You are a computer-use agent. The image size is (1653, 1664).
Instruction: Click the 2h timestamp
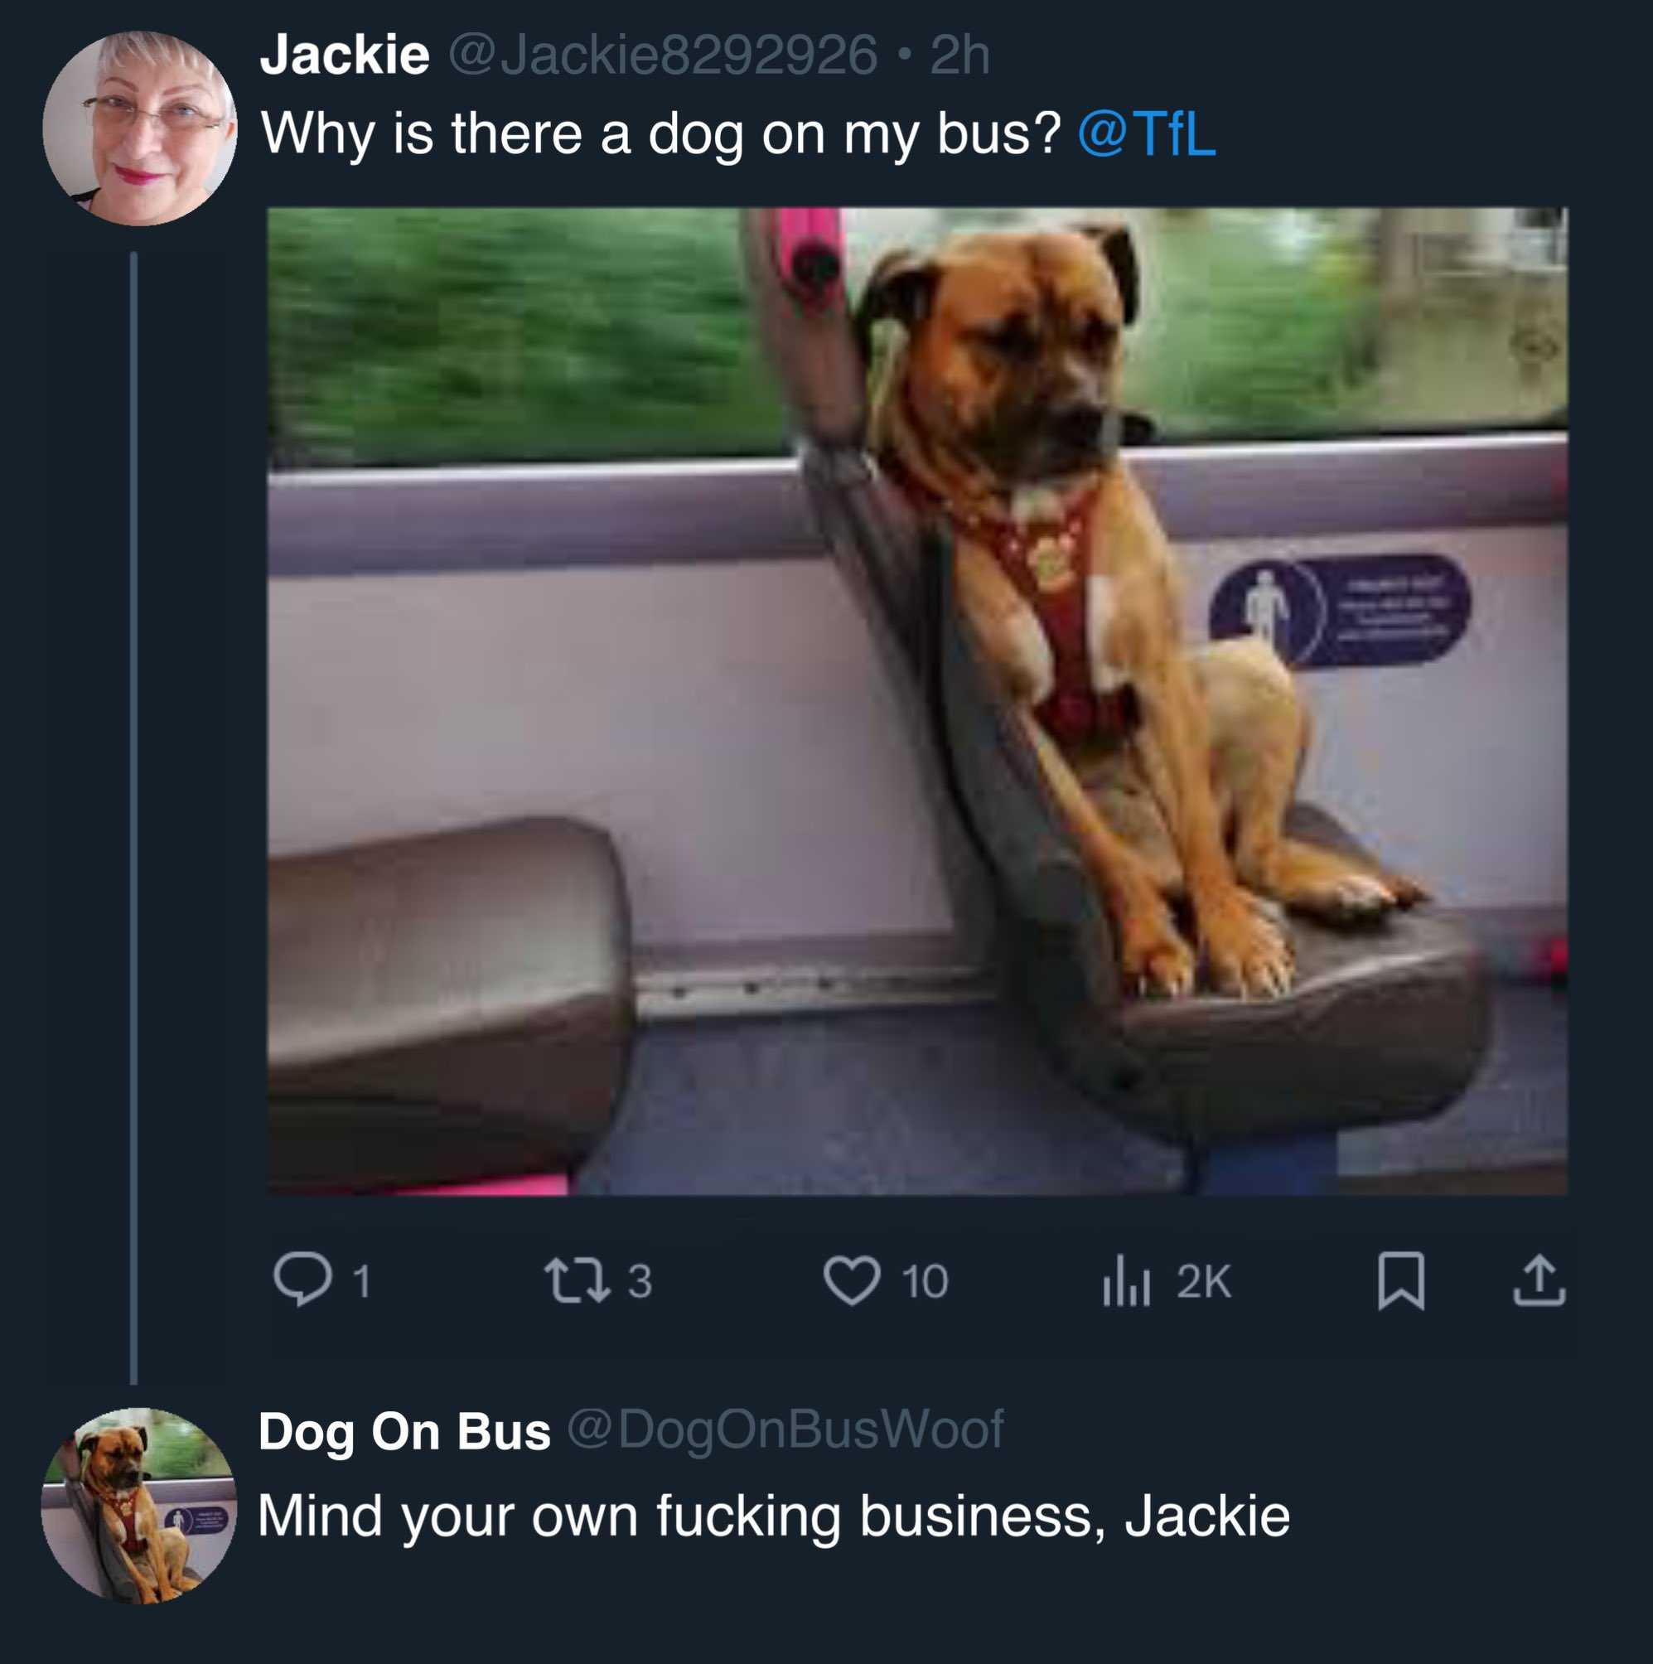[959, 56]
